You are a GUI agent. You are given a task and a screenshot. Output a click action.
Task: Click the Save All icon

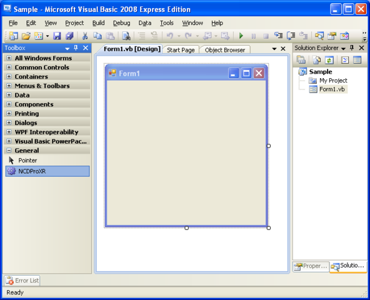click(69, 36)
